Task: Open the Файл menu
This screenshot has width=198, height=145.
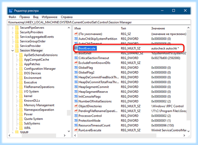Action: (x=12, y=17)
